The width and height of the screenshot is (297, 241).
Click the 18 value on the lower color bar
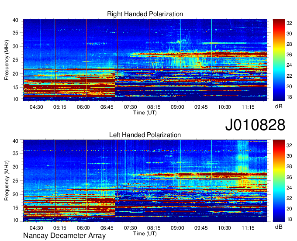pyautogui.click(x=289, y=219)
